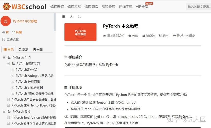This screenshot has width=211, height=128.
Task: Open PyTorch TorchVision 对象检测 article
Action: tap(34, 118)
